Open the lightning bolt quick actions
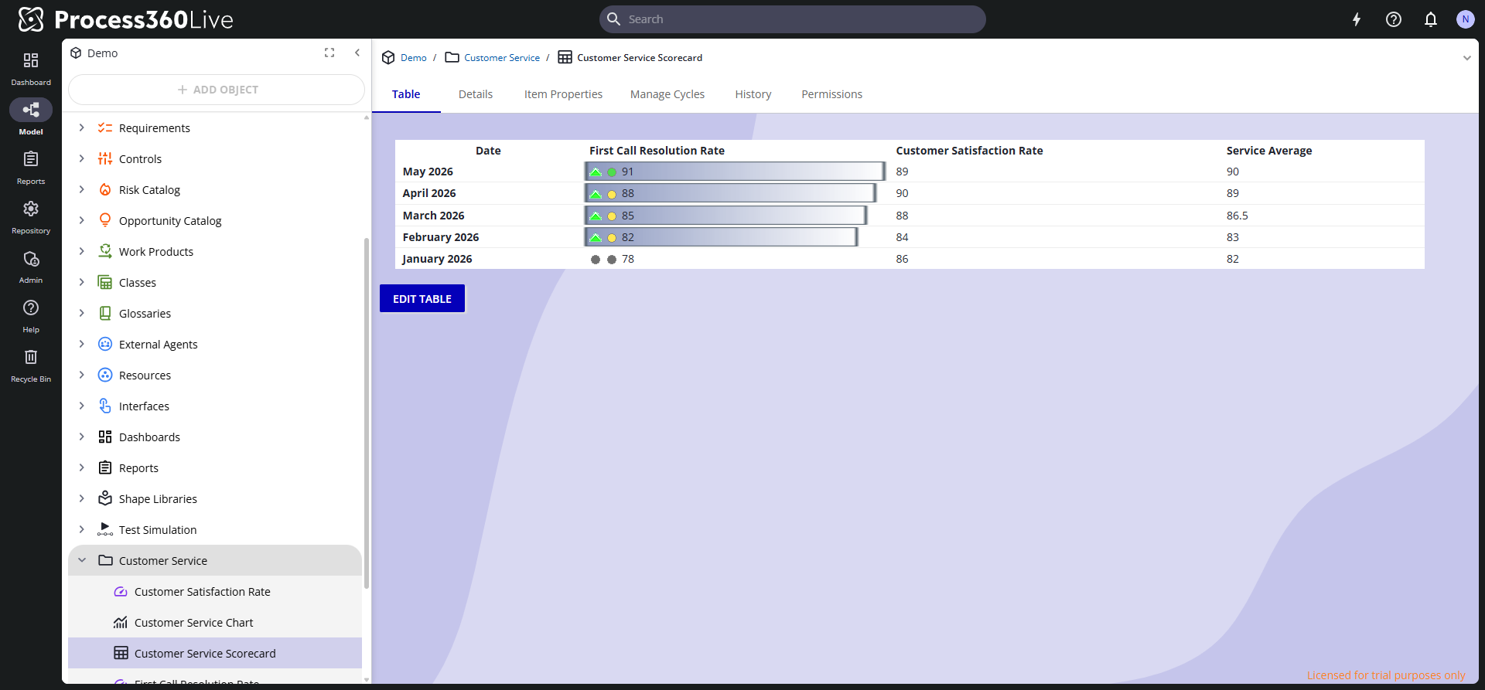The height and width of the screenshot is (690, 1485). pyautogui.click(x=1357, y=19)
